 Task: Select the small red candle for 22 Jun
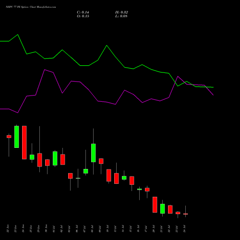tap(9, 137)
